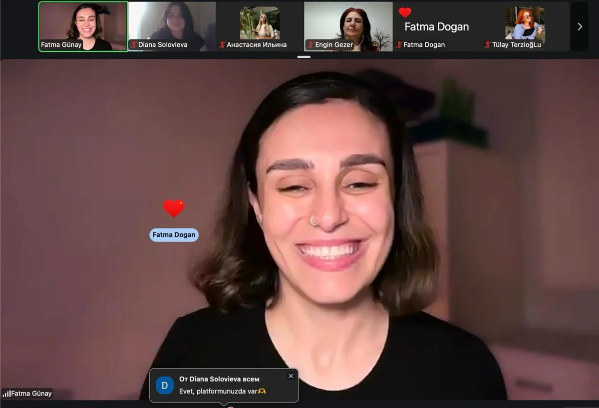Click the blue D avatar in chat popup

[x=165, y=385]
